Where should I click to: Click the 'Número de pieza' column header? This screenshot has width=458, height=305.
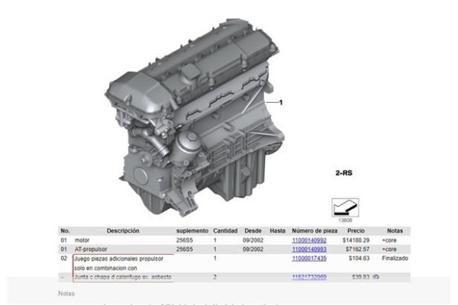coord(314,231)
